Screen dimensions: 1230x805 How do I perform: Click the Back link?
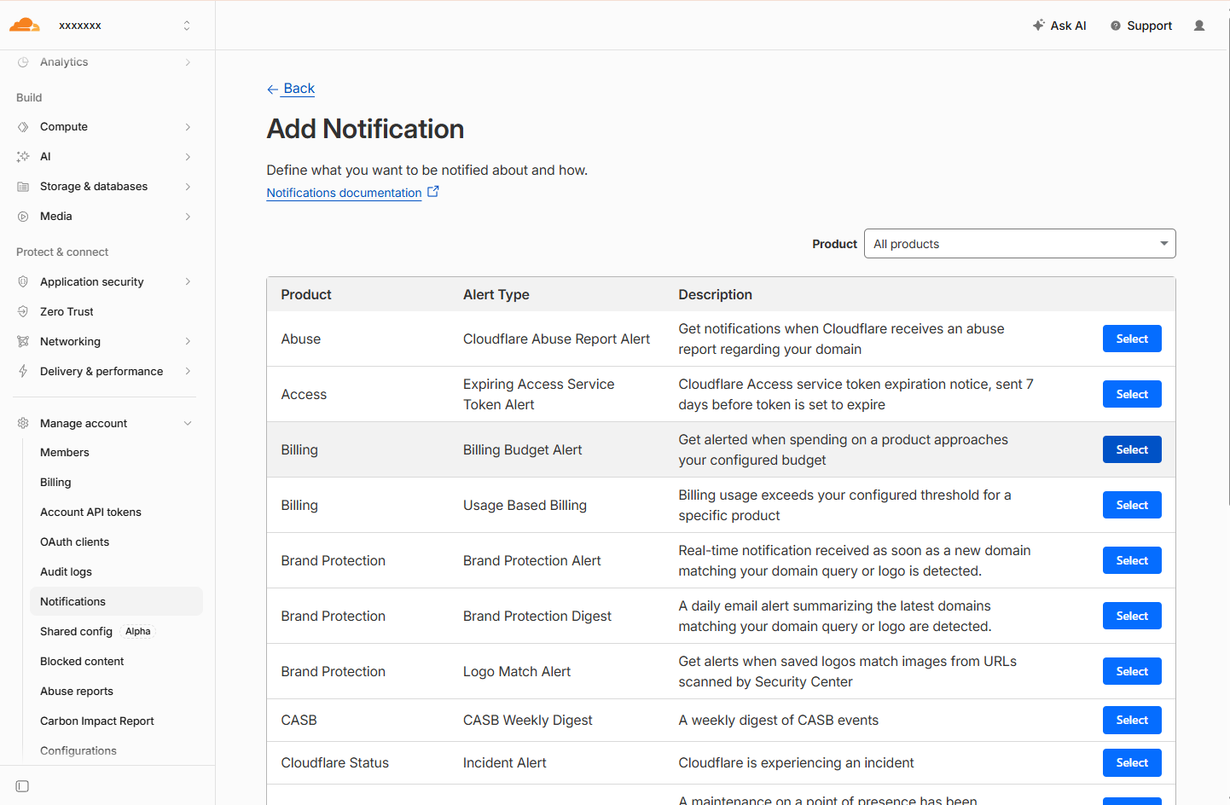tap(299, 89)
